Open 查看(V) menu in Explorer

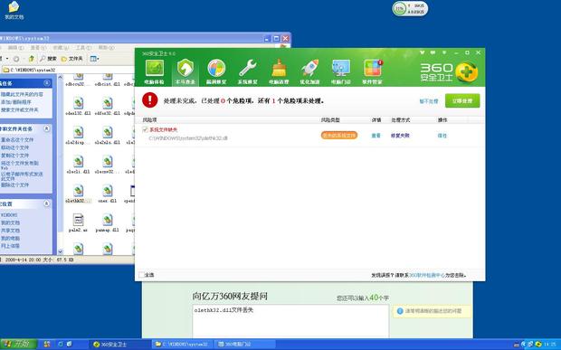tap(38, 48)
